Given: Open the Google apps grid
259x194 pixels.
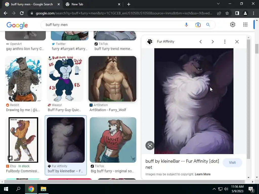Looking at the screenshot, I should (x=245, y=25).
